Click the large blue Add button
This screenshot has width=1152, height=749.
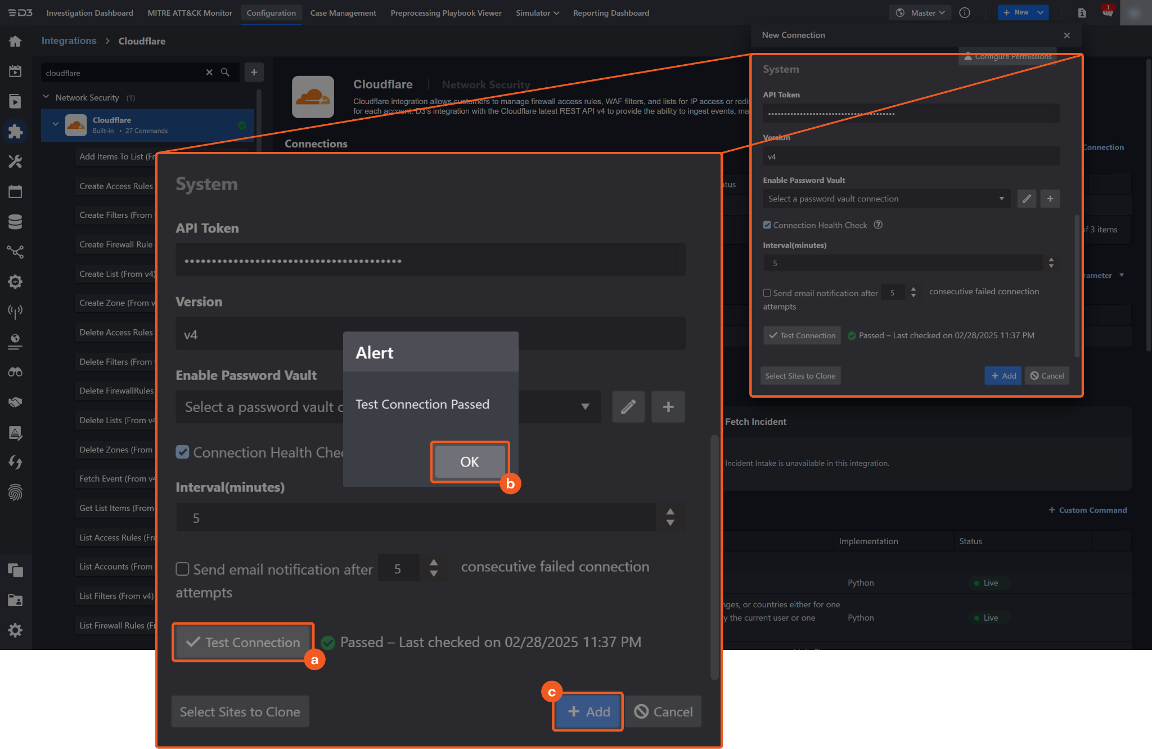point(588,712)
